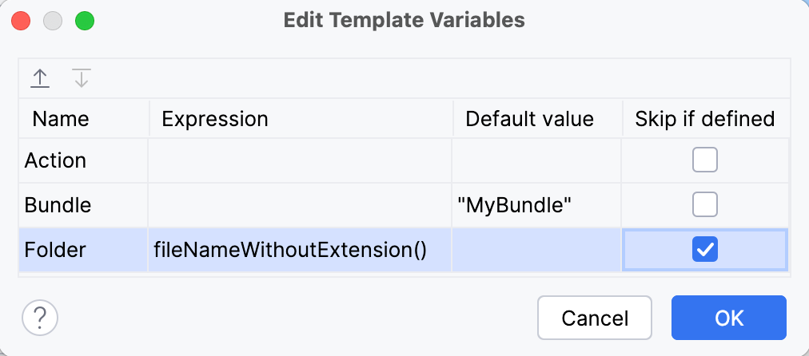Click the Name column header
Screen dimensions: 809x356
pyautogui.click(x=61, y=119)
